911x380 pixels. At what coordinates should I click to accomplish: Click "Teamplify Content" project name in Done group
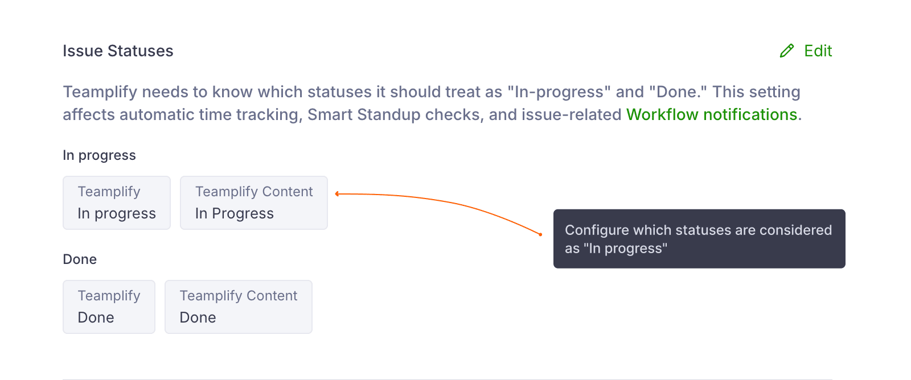coord(239,296)
